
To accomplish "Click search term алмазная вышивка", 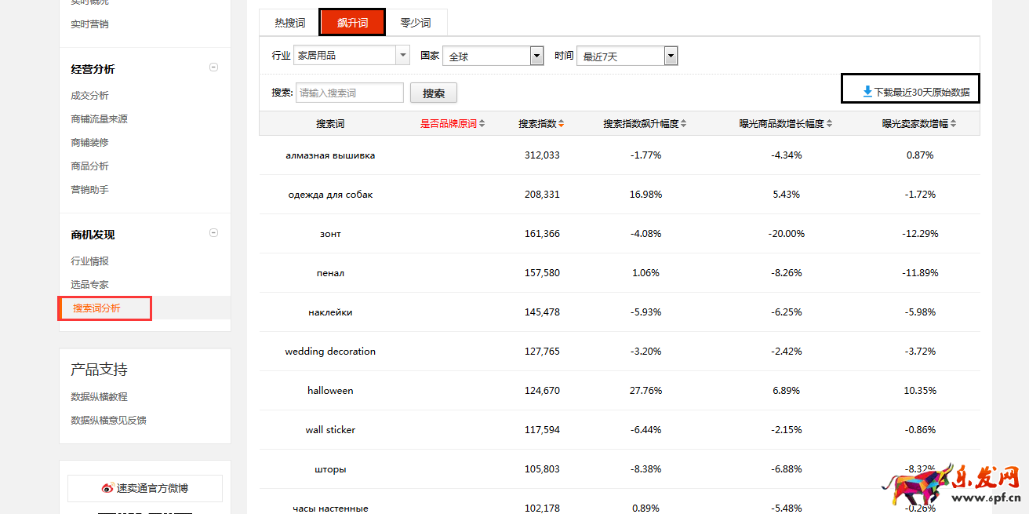I will 330,155.
